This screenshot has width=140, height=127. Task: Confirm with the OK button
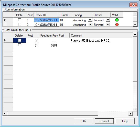[x=84, y=121]
